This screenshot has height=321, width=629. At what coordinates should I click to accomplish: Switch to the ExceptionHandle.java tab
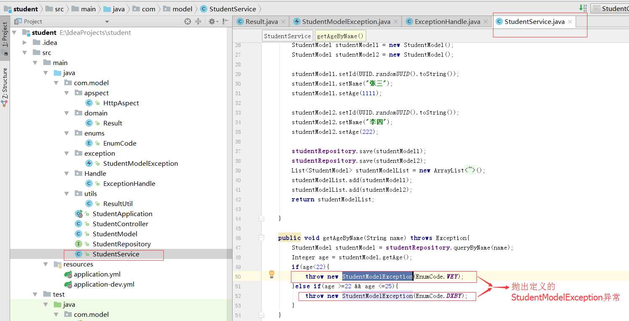pos(448,22)
